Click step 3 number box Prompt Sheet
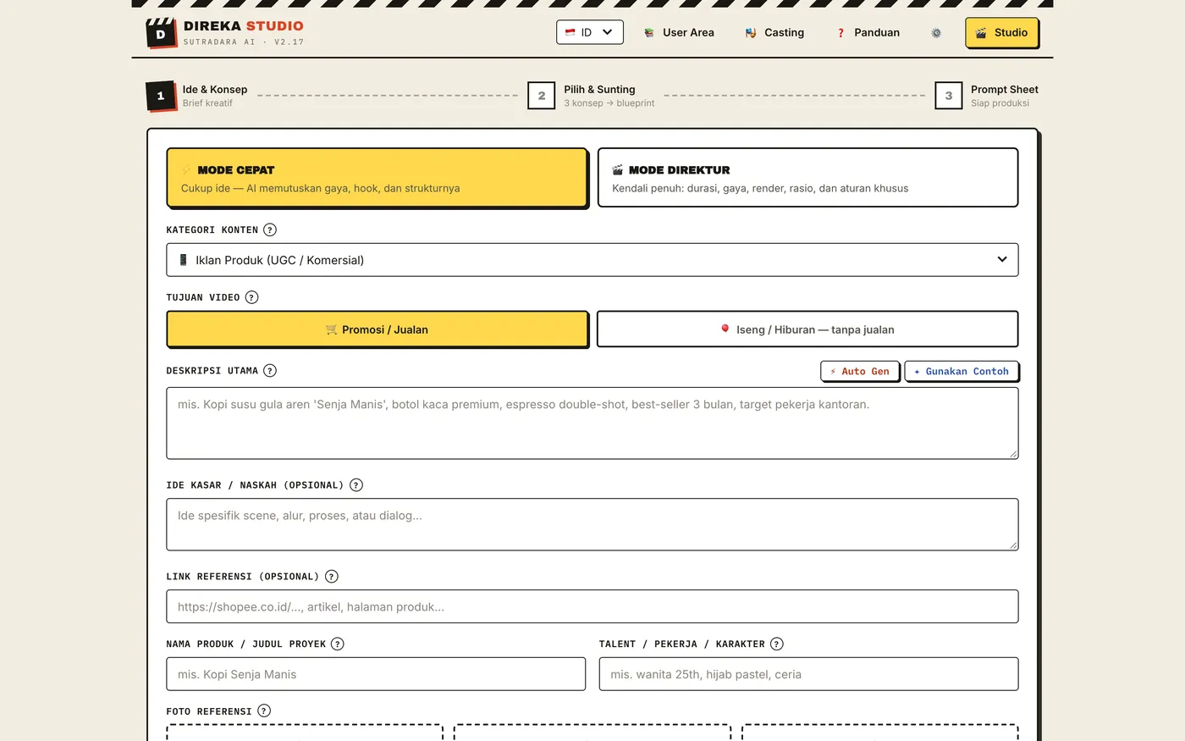Viewport: 1185px width, 741px height. [949, 96]
